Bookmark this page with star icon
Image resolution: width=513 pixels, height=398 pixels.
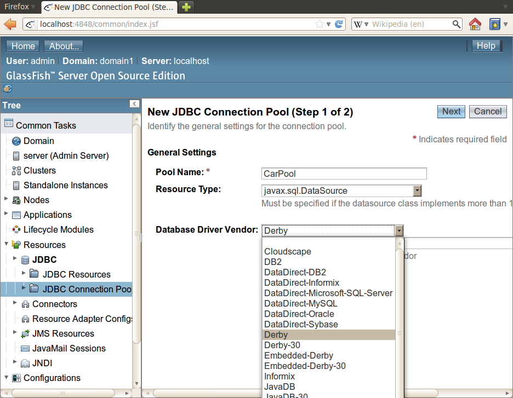[320, 24]
